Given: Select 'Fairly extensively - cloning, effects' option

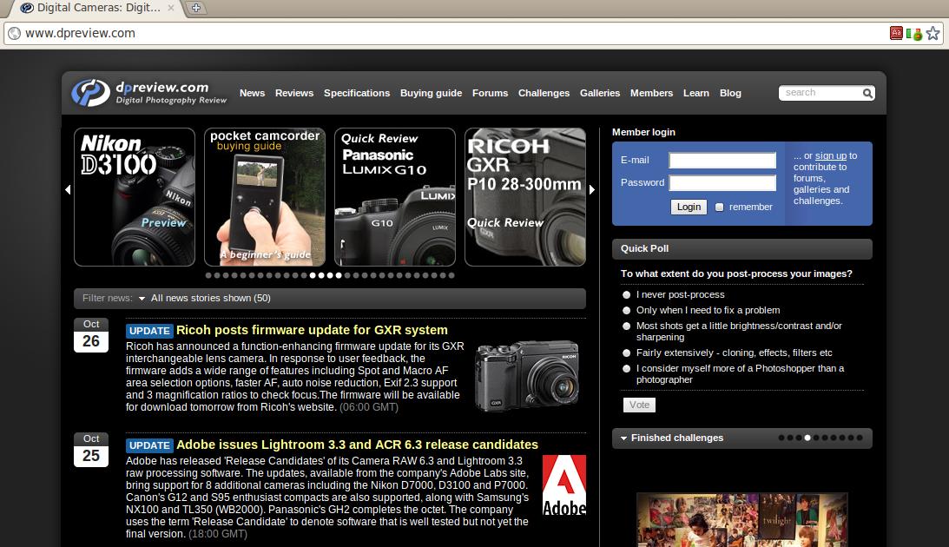Looking at the screenshot, I should pos(626,353).
